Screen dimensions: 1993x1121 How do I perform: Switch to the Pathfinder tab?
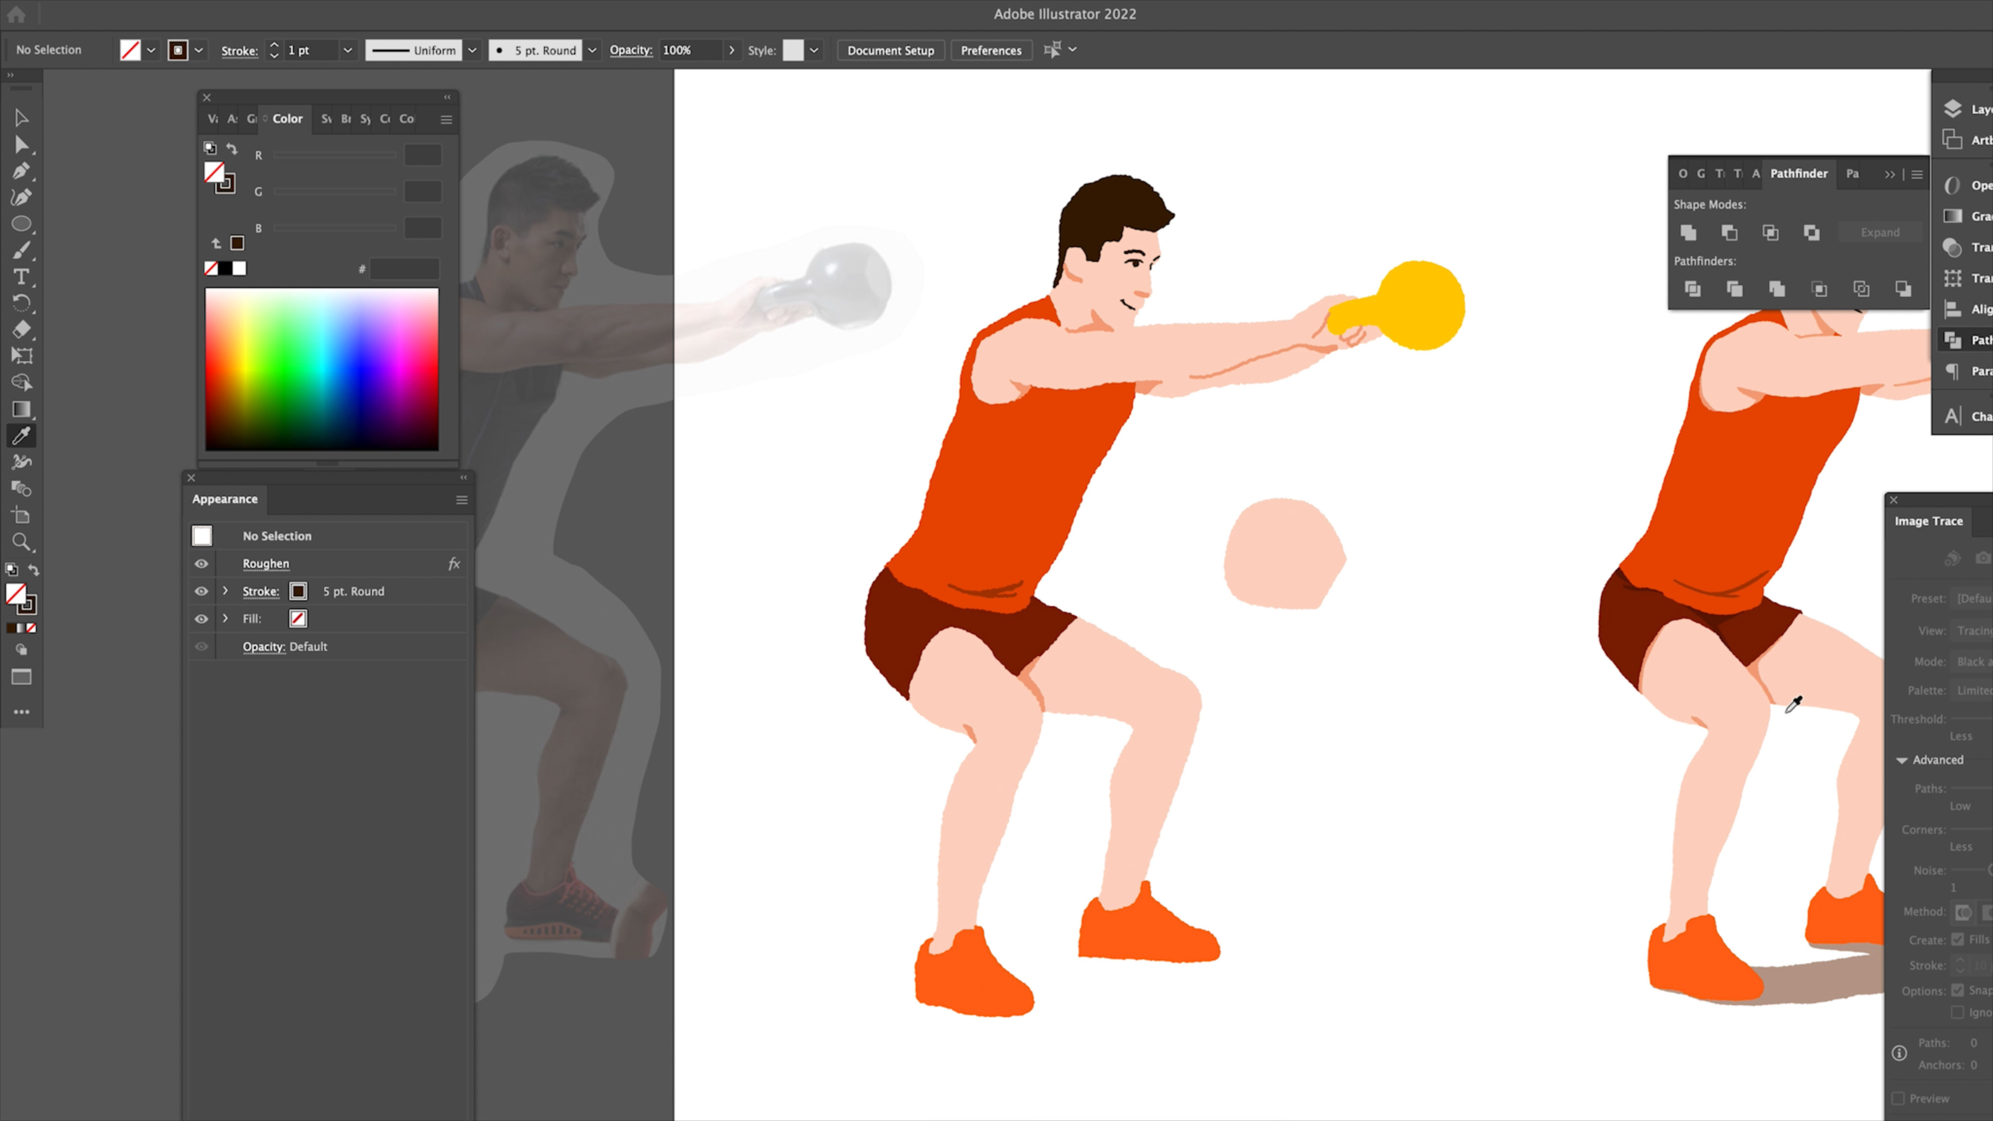coord(1799,173)
